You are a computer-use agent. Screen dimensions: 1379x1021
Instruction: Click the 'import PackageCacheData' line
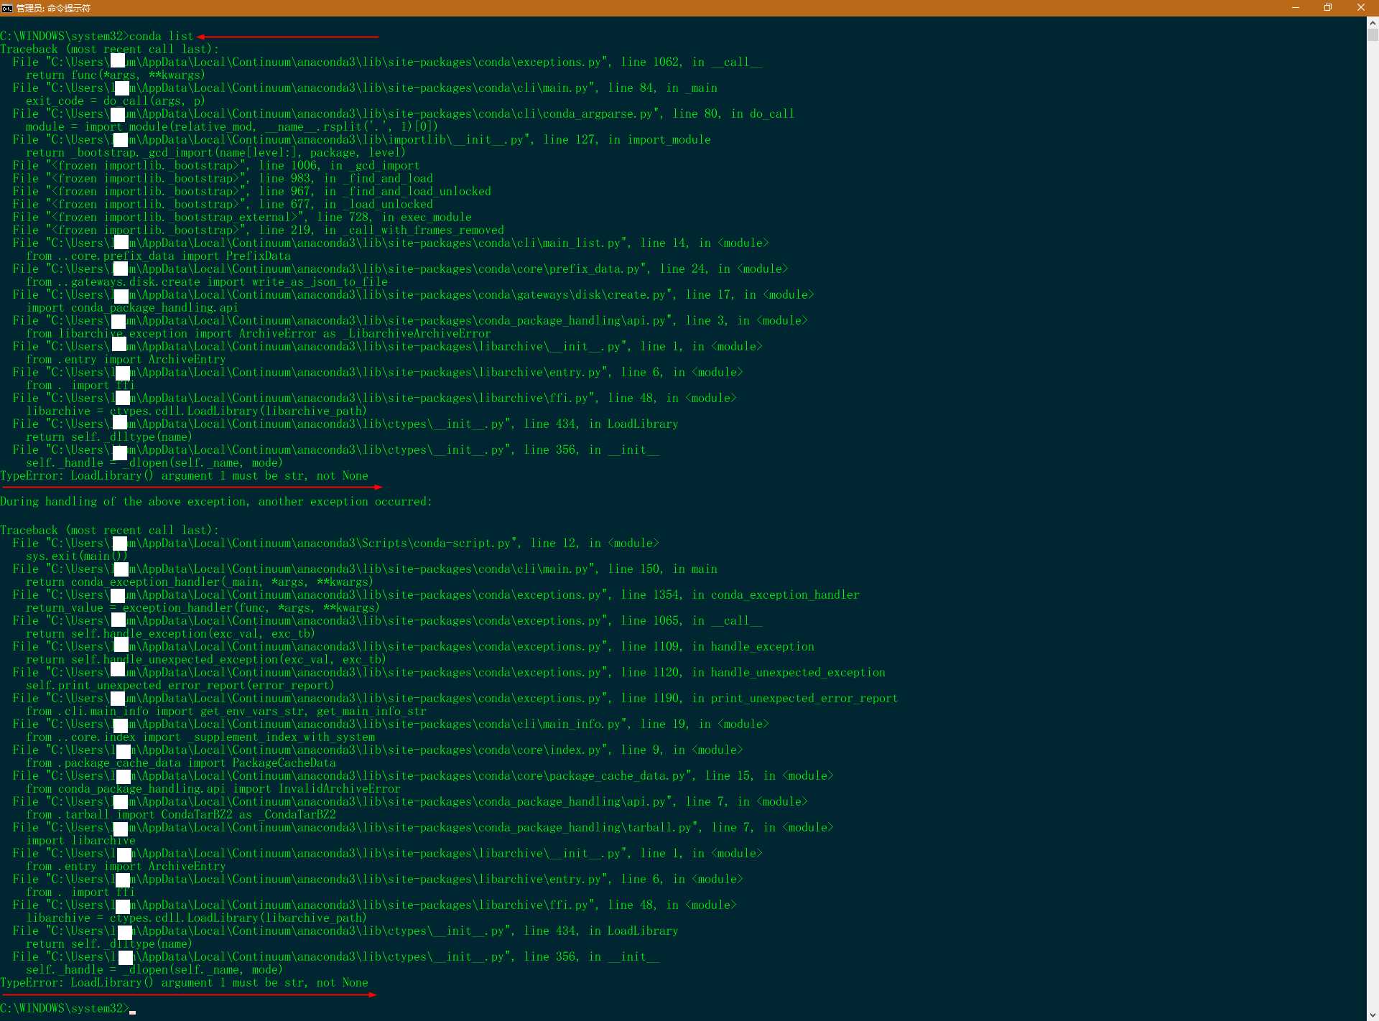pos(181,763)
